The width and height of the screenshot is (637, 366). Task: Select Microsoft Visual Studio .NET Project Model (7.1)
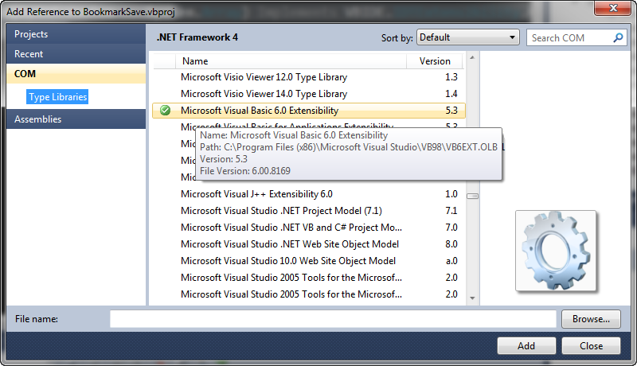click(x=309, y=211)
